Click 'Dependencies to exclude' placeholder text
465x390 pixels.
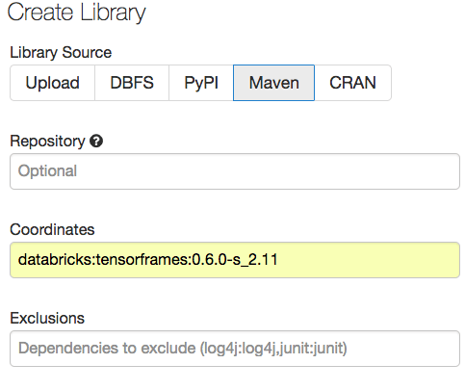click(107, 348)
